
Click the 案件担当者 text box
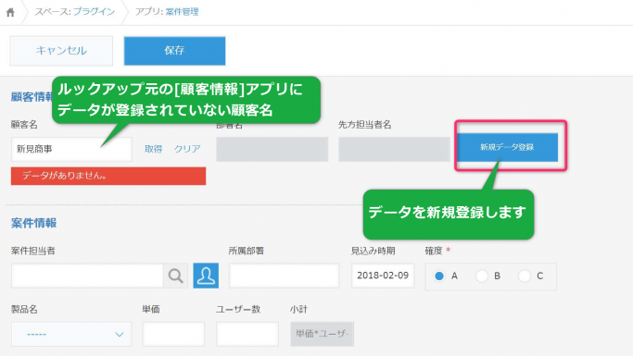[x=87, y=276]
